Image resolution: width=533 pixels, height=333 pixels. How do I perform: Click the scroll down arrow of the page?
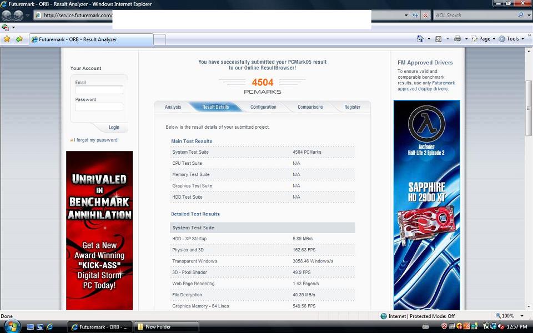click(528, 307)
